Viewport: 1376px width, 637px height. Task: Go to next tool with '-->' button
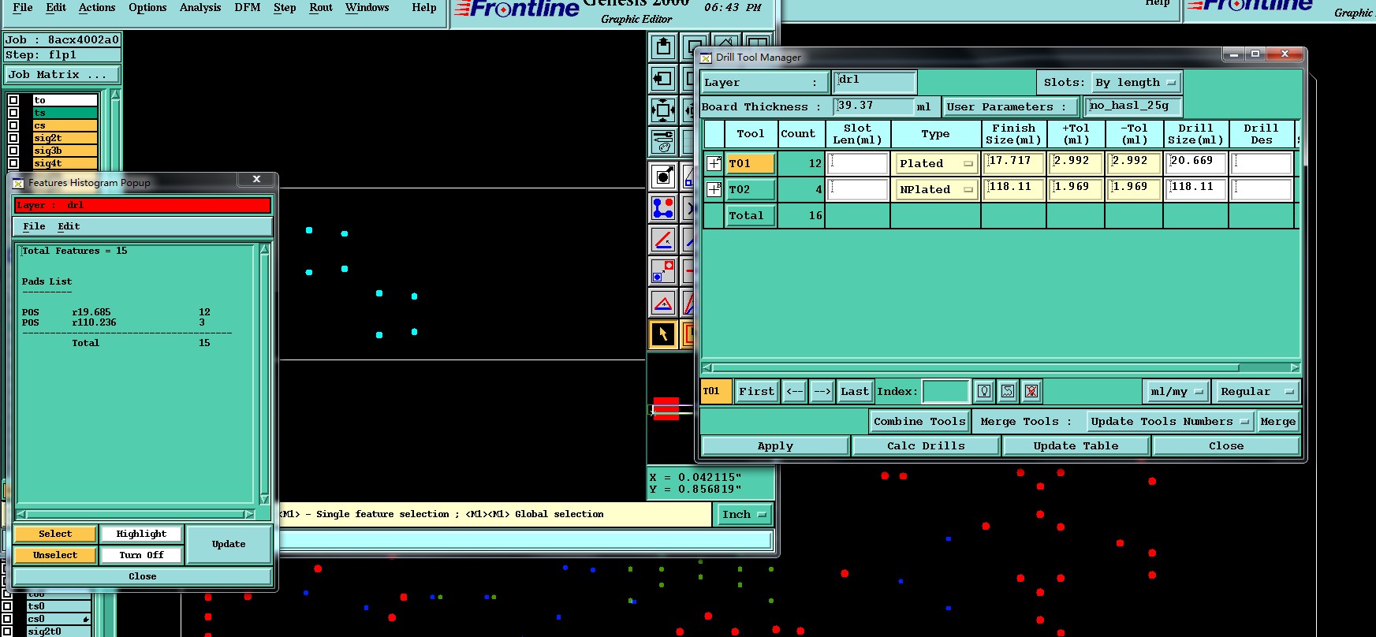click(x=822, y=391)
